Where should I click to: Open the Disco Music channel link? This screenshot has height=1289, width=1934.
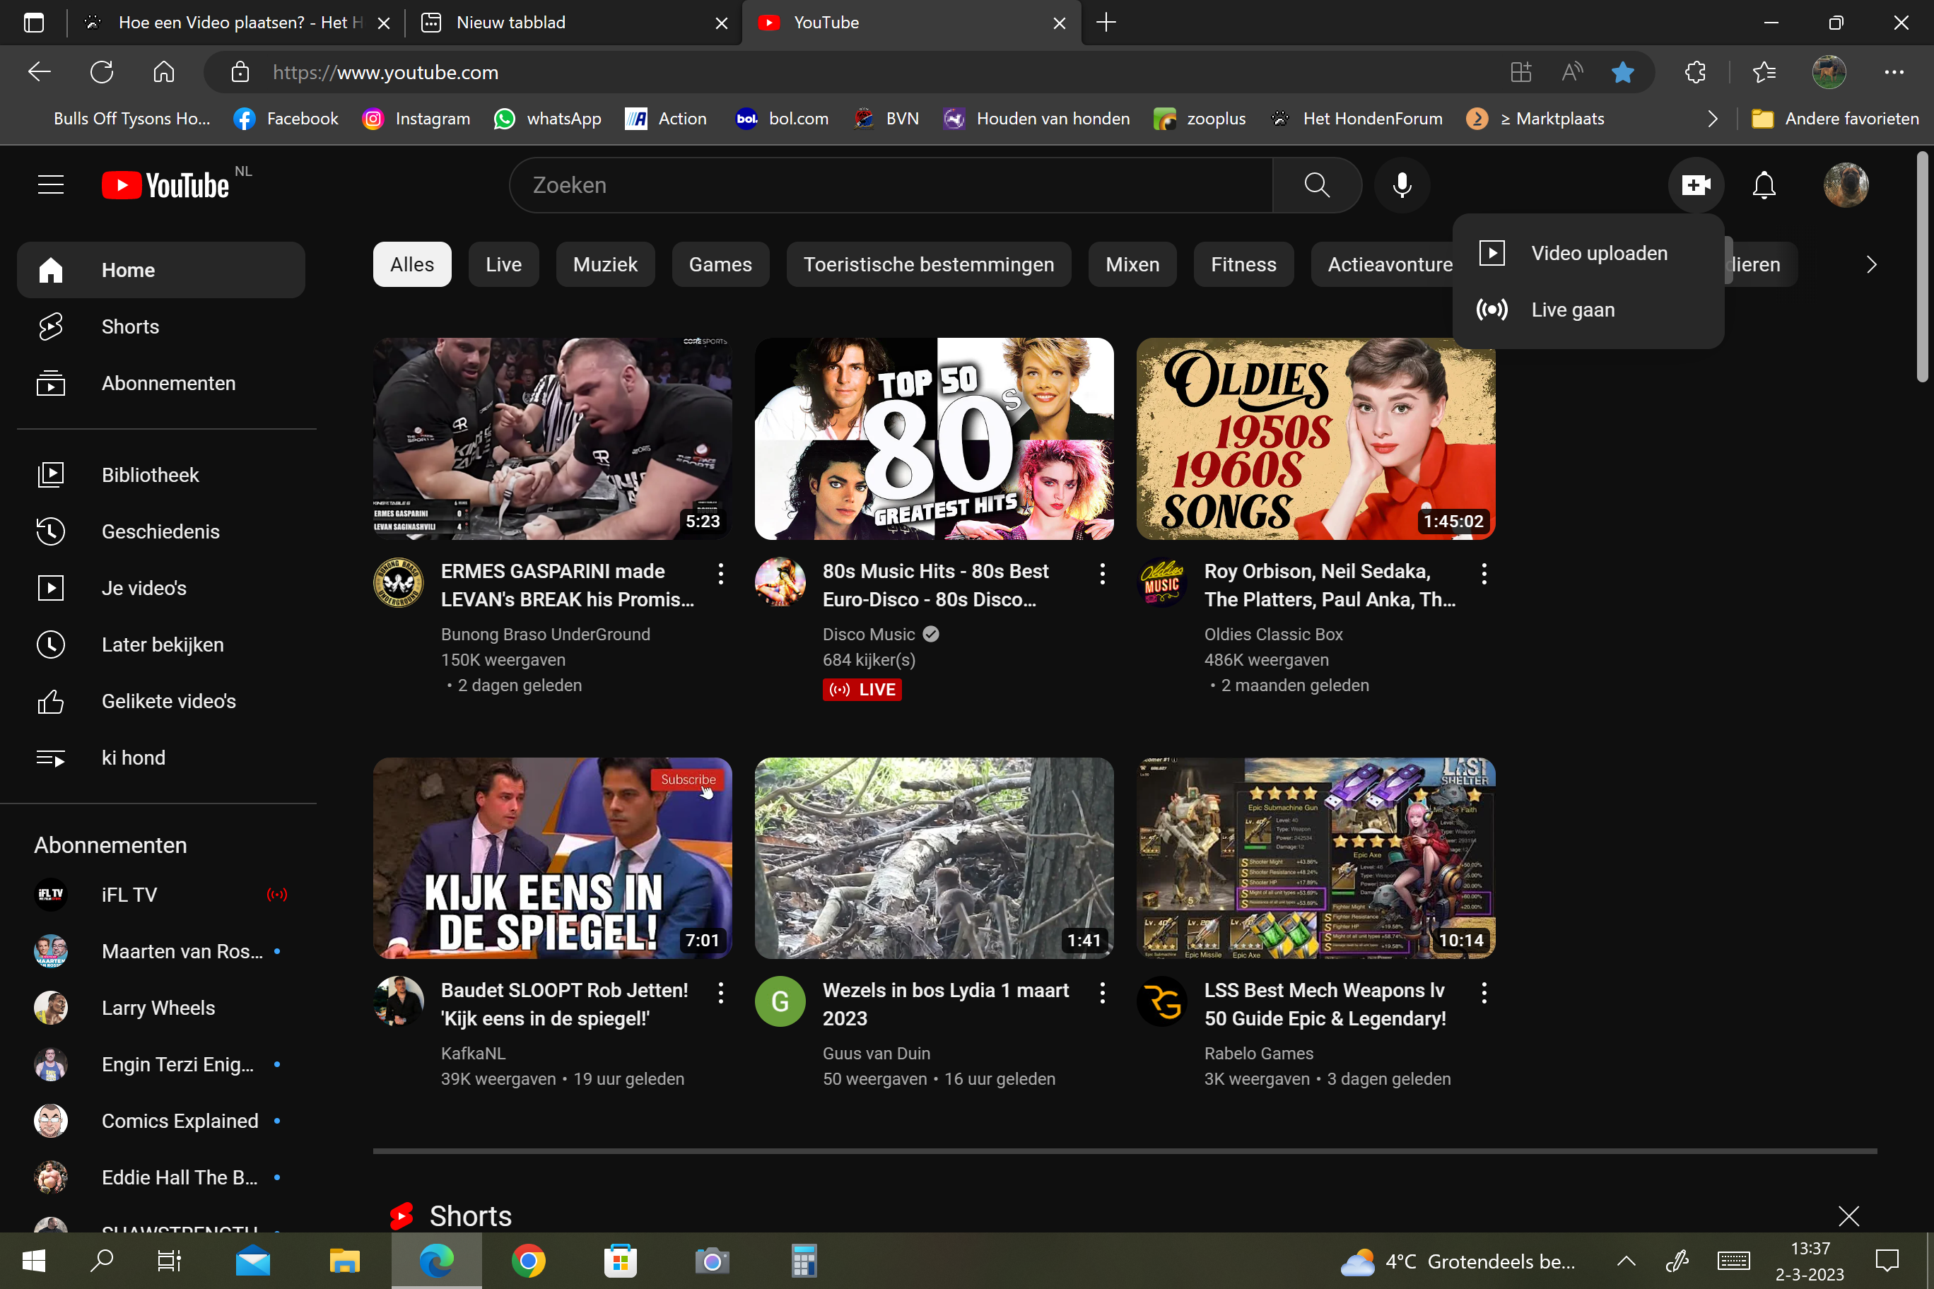(868, 634)
